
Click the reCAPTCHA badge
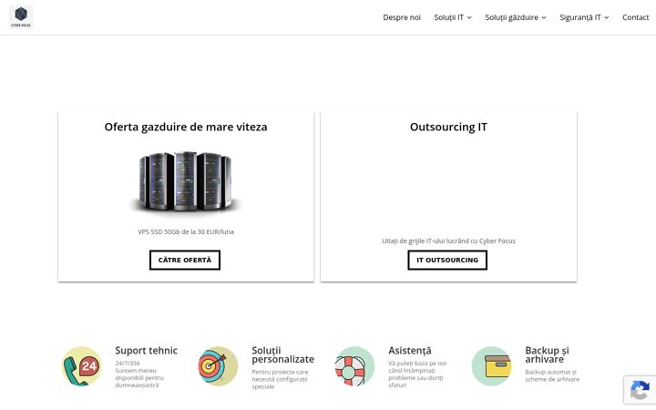tap(640, 390)
